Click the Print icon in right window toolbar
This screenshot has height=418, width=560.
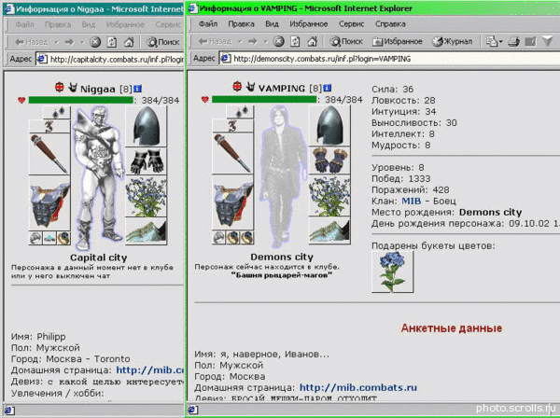(x=513, y=42)
